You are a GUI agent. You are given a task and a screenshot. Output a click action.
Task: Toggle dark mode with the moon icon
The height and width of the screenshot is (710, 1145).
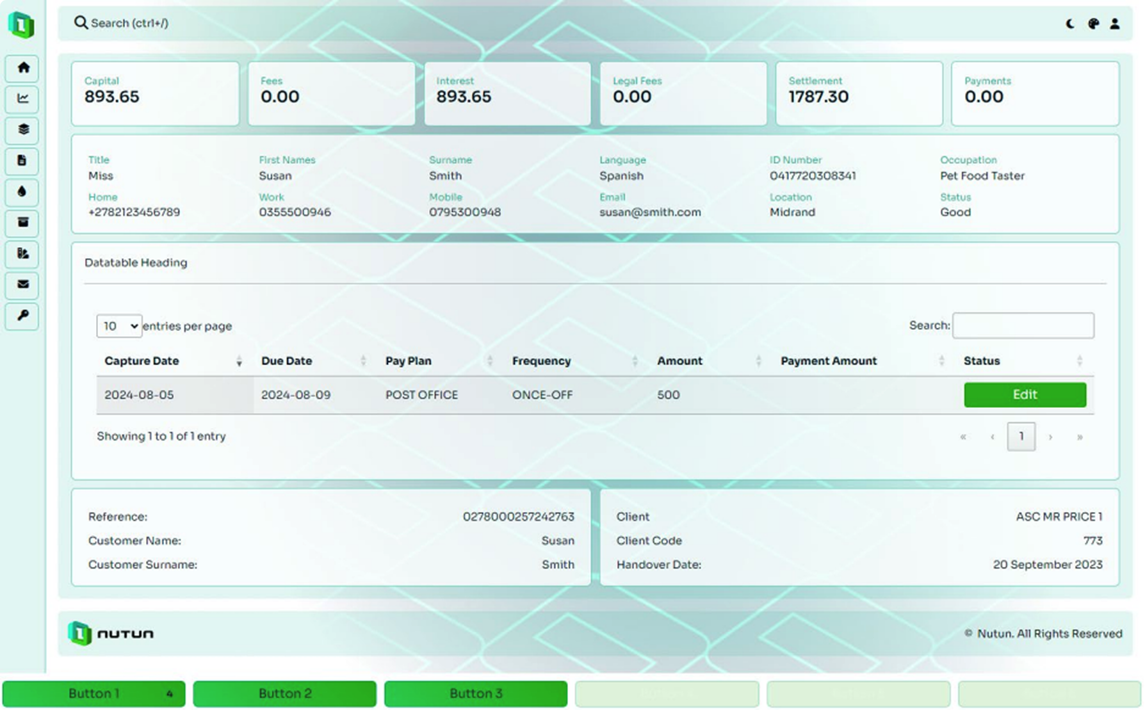(x=1070, y=24)
